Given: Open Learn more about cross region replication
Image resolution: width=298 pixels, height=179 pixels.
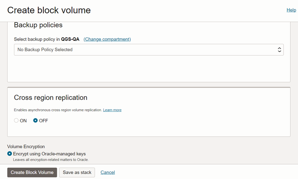Looking at the screenshot, I should click(112, 110).
